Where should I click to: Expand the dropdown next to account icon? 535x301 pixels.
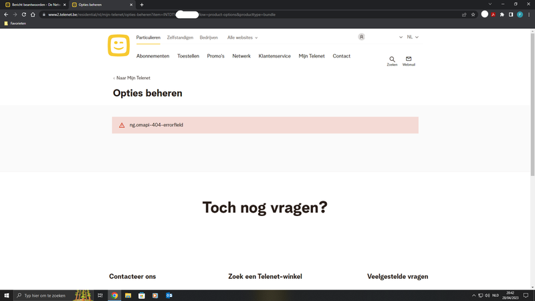pos(401,37)
